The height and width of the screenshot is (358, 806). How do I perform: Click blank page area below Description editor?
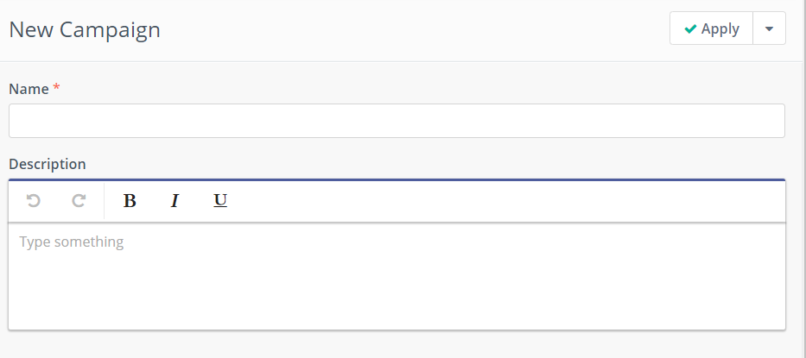(x=397, y=345)
